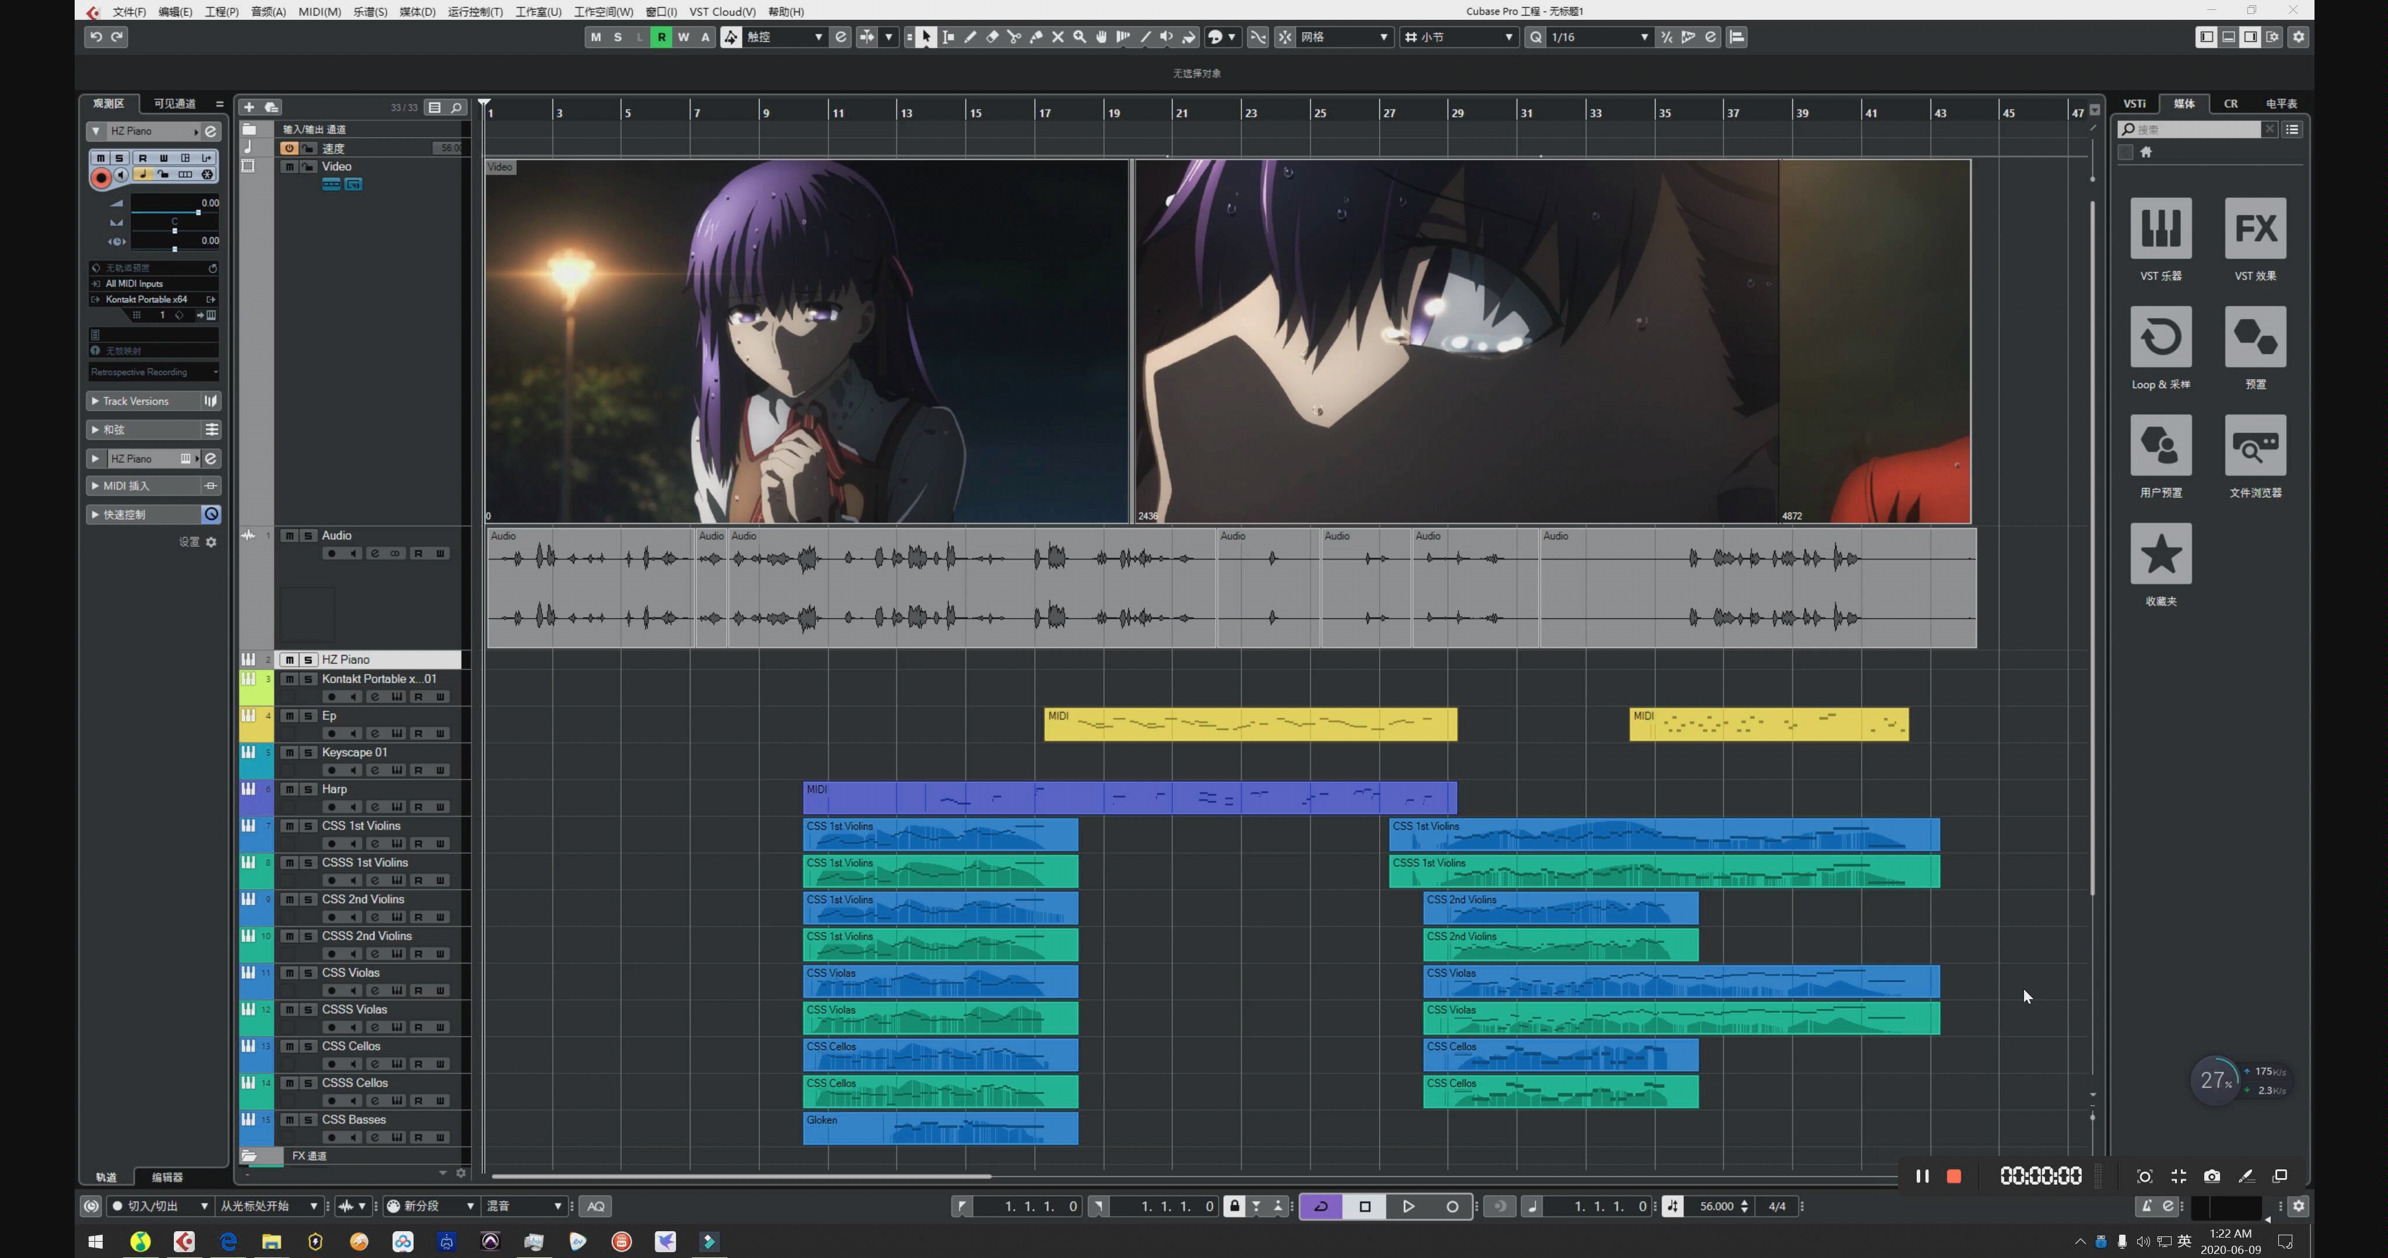Open the MIDI(M) menu
This screenshot has width=2388, height=1258.
(x=320, y=11)
